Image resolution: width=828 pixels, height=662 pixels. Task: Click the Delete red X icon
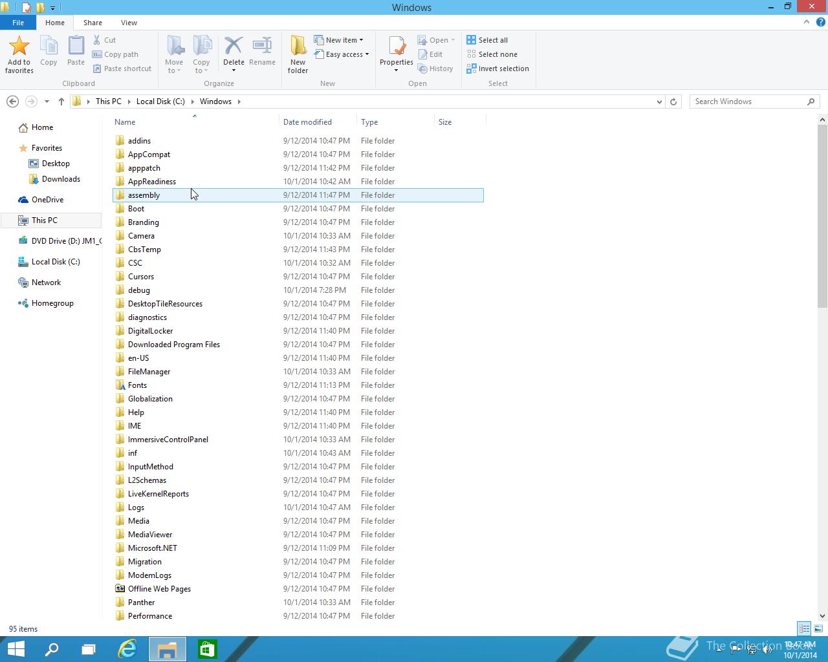(x=234, y=46)
